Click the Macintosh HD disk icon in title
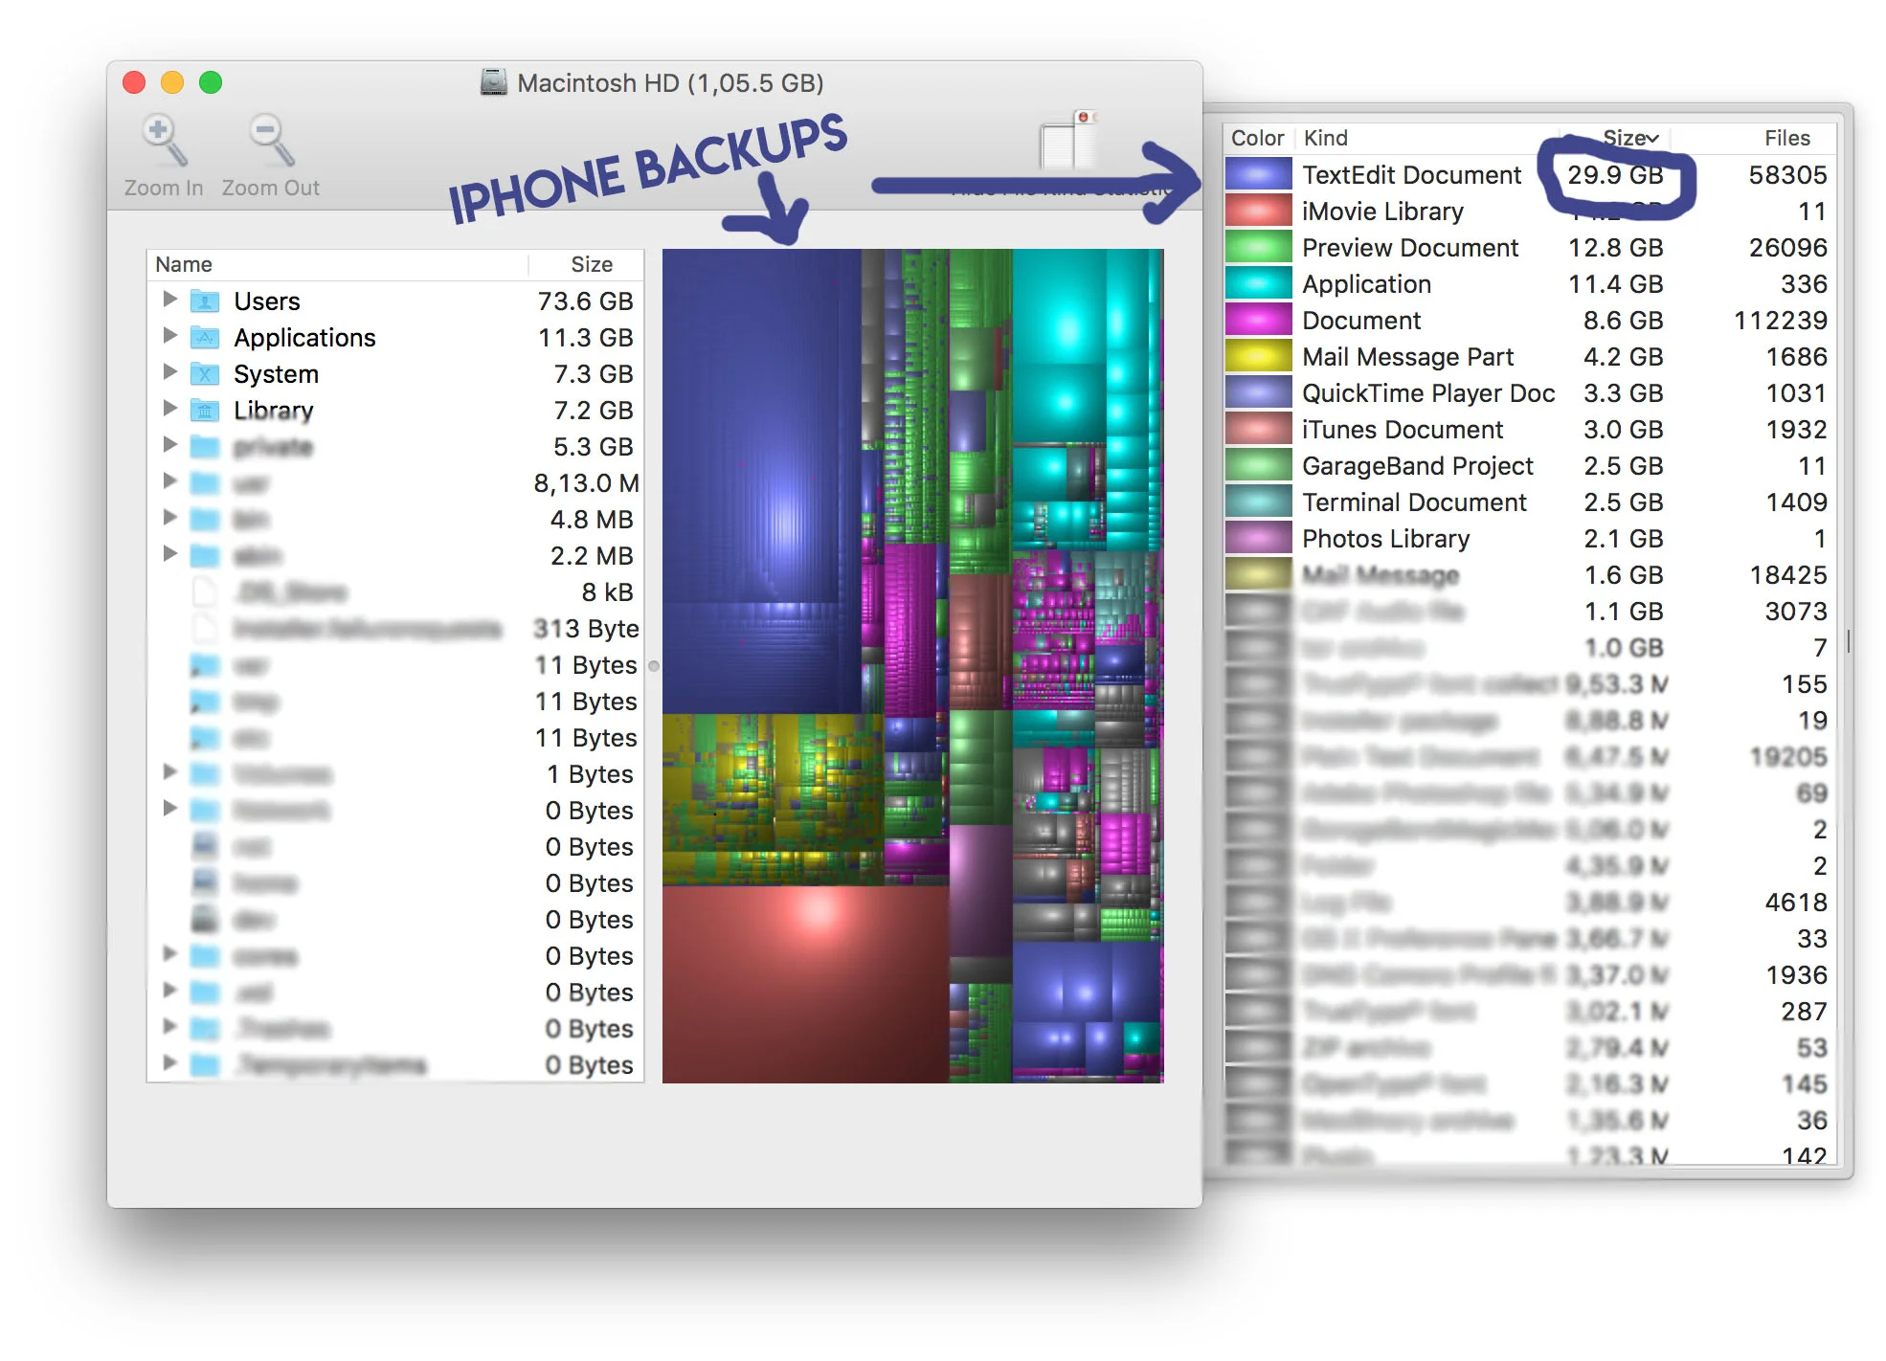 click(x=493, y=82)
